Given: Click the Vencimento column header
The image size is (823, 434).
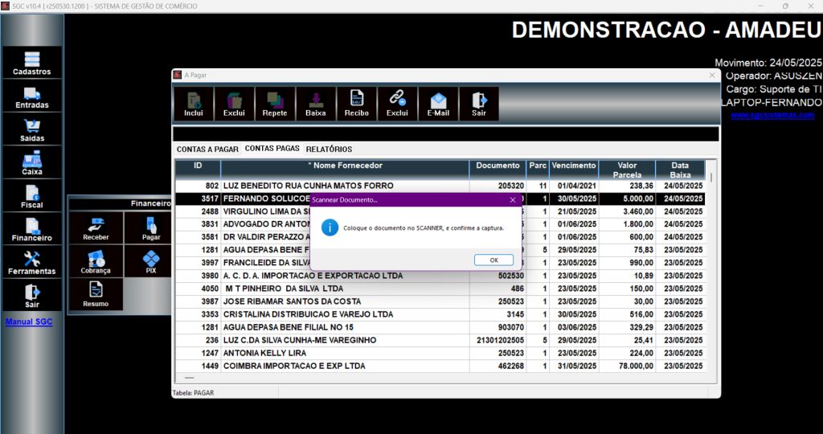Looking at the screenshot, I should [x=574, y=170].
